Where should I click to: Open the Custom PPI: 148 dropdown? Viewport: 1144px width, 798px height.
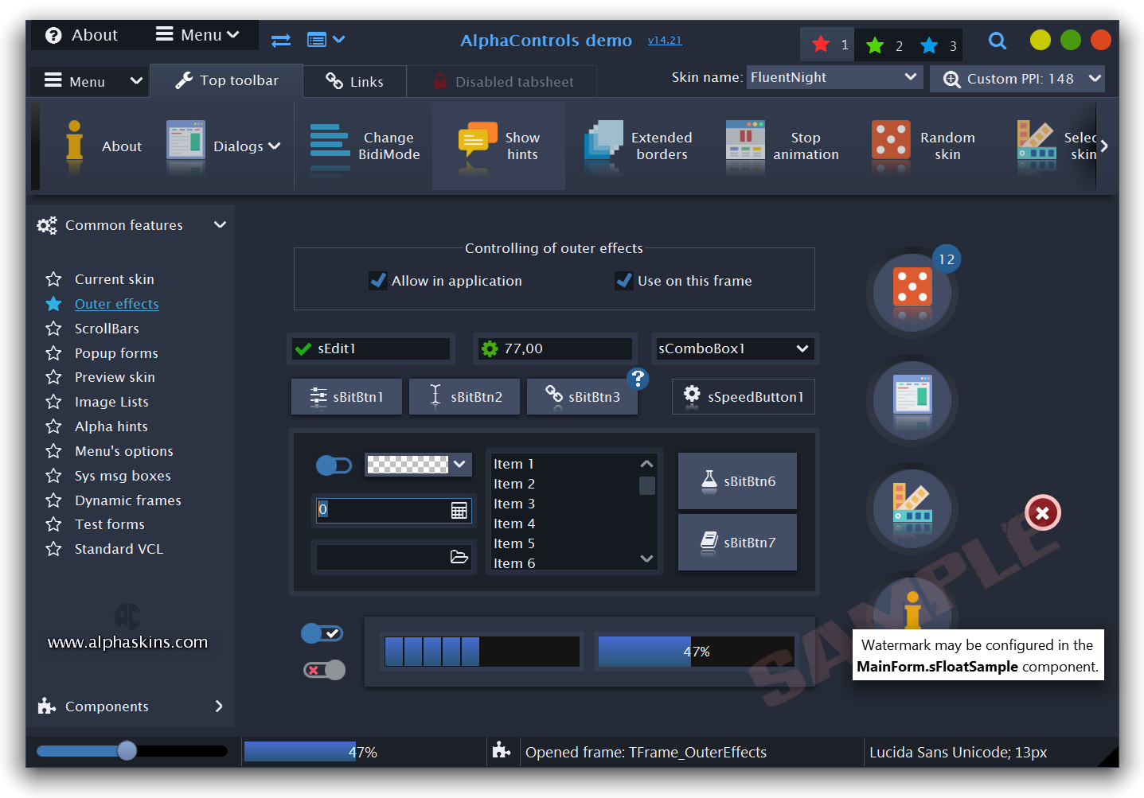[1017, 79]
